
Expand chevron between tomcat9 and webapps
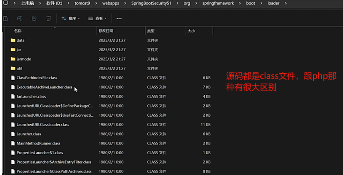pyautogui.click(x=96, y=3)
